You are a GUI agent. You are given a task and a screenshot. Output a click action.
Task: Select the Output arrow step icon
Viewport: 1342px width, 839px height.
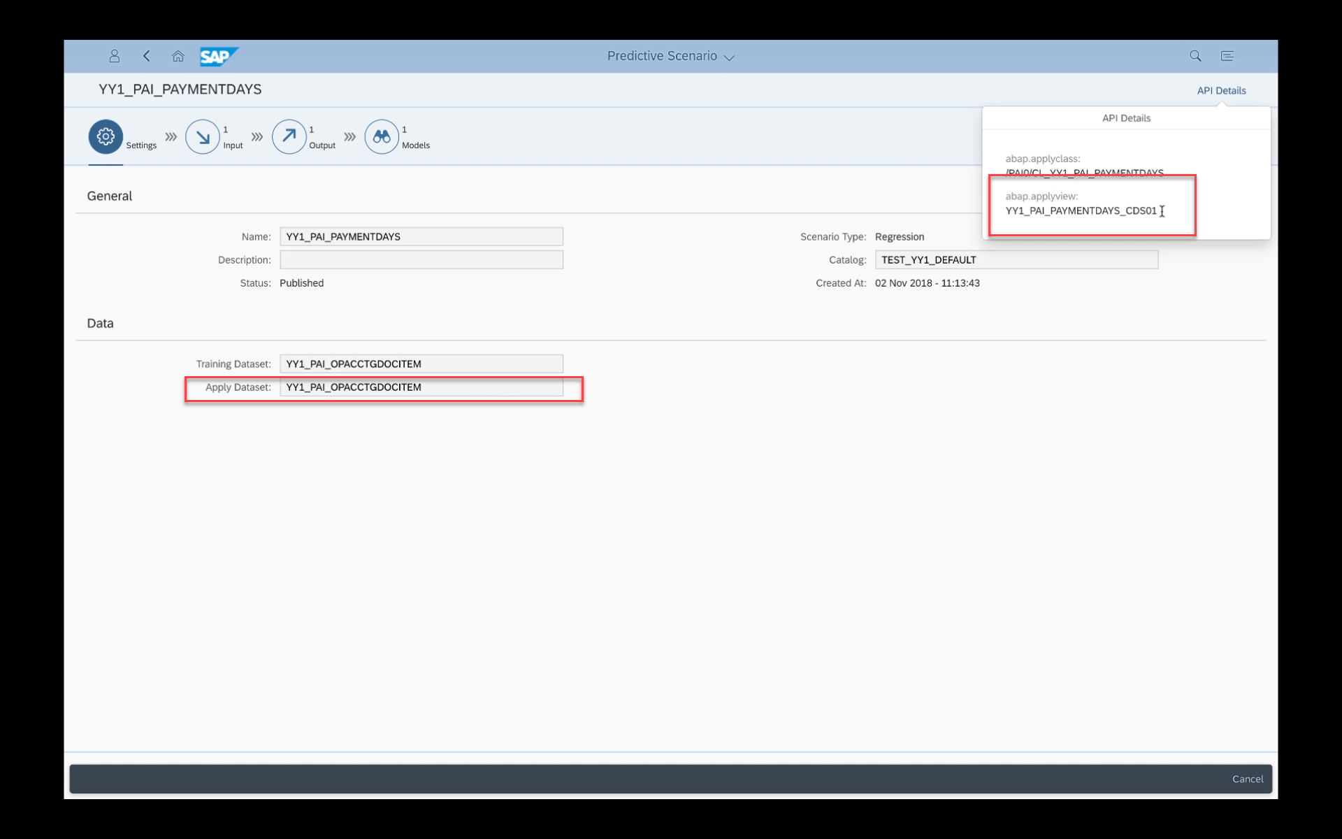[289, 136]
